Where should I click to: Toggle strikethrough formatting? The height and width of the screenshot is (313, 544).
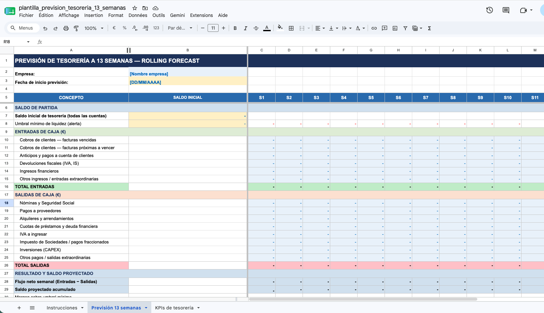(x=256, y=28)
